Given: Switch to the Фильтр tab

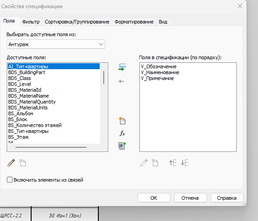Looking at the screenshot, I should coord(31,22).
